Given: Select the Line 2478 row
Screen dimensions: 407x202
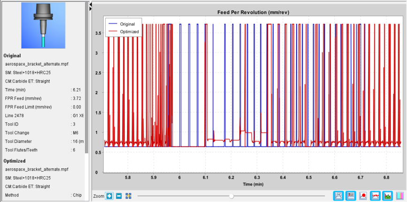Looking at the screenshot, I should click(44, 115).
